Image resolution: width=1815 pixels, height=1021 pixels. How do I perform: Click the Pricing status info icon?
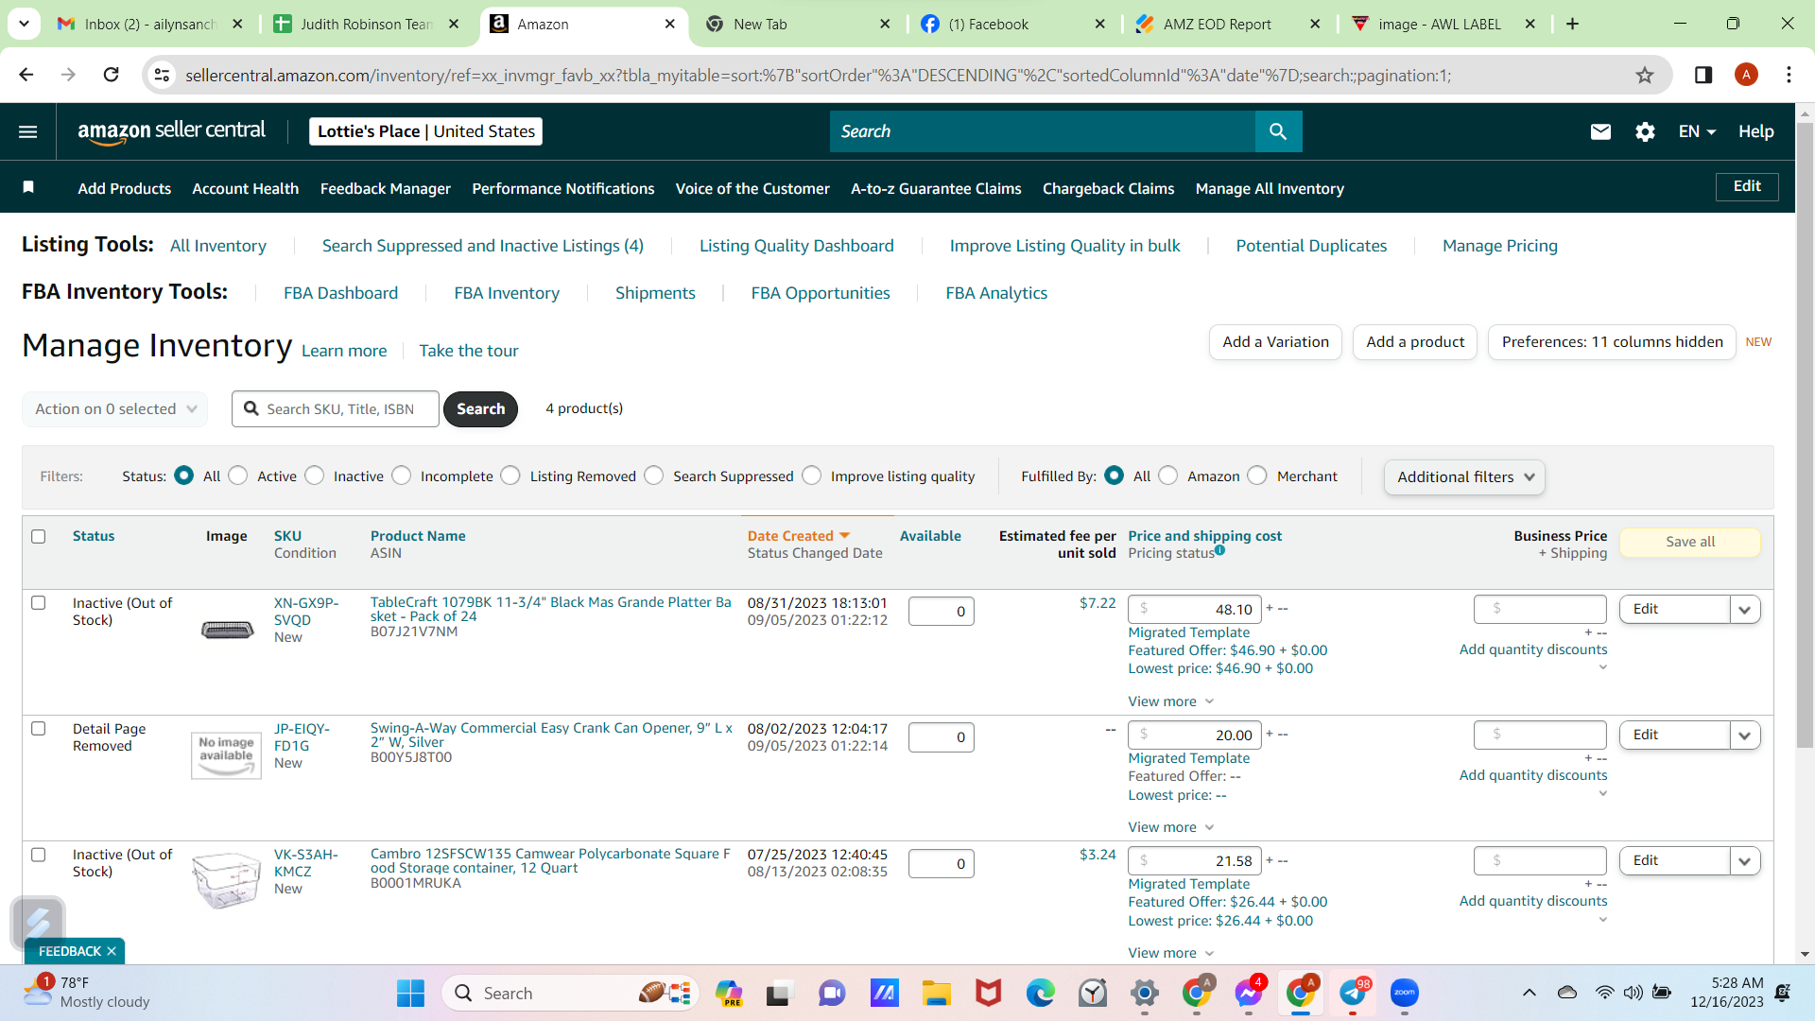click(x=1220, y=550)
